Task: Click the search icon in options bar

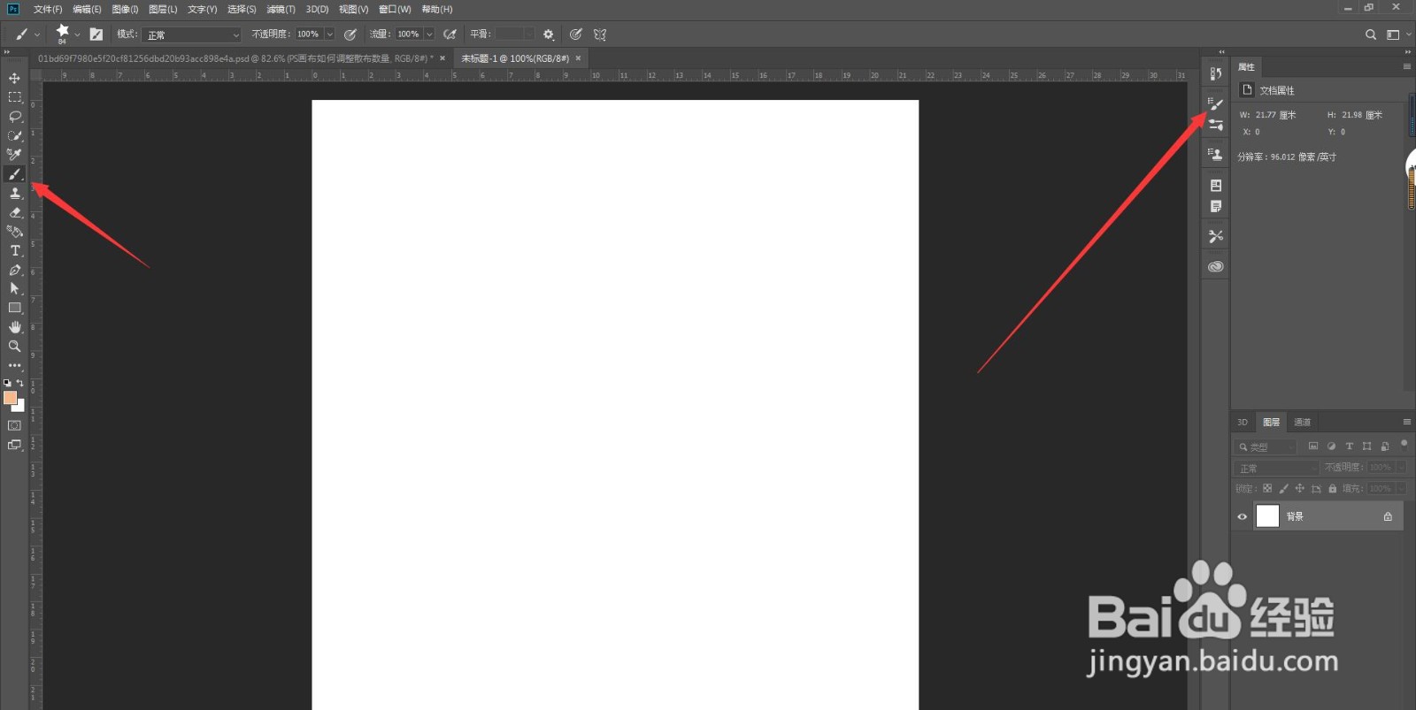Action: [x=1371, y=34]
